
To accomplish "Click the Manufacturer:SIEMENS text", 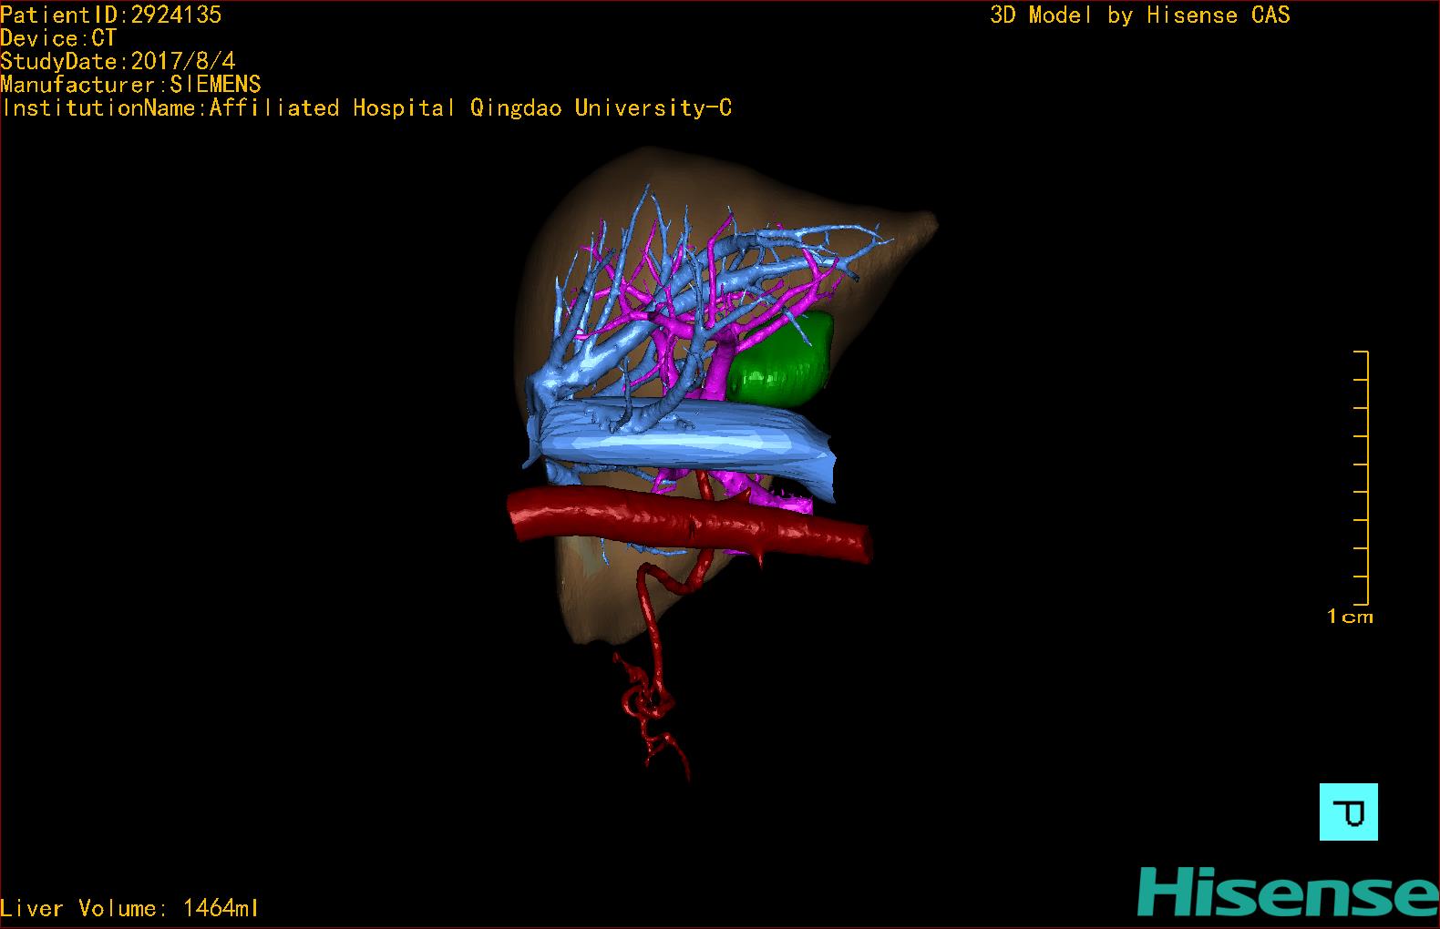I will point(130,85).
